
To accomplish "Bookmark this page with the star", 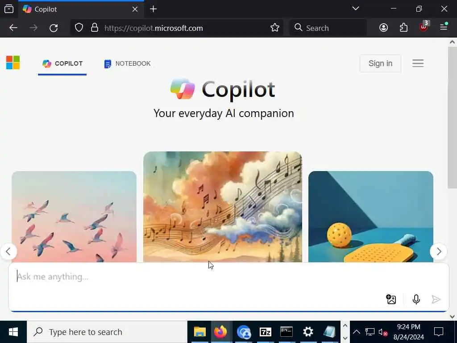I will pyautogui.click(x=274, y=28).
